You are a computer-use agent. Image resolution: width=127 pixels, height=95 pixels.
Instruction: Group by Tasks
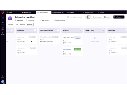[x=17, y=25]
